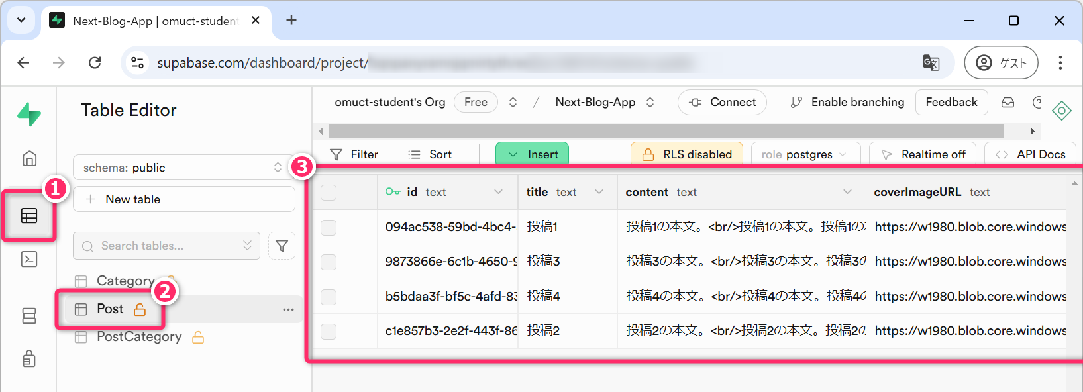The image size is (1083, 392).
Task: Click the table filter funnel icon beside search
Action: point(282,246)
